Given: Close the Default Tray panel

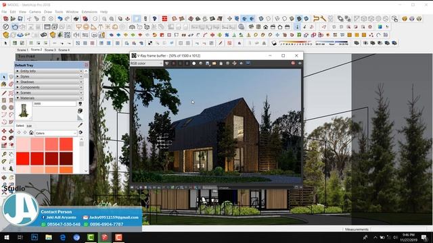Looking at the screenshot, I should coord(86,65).
